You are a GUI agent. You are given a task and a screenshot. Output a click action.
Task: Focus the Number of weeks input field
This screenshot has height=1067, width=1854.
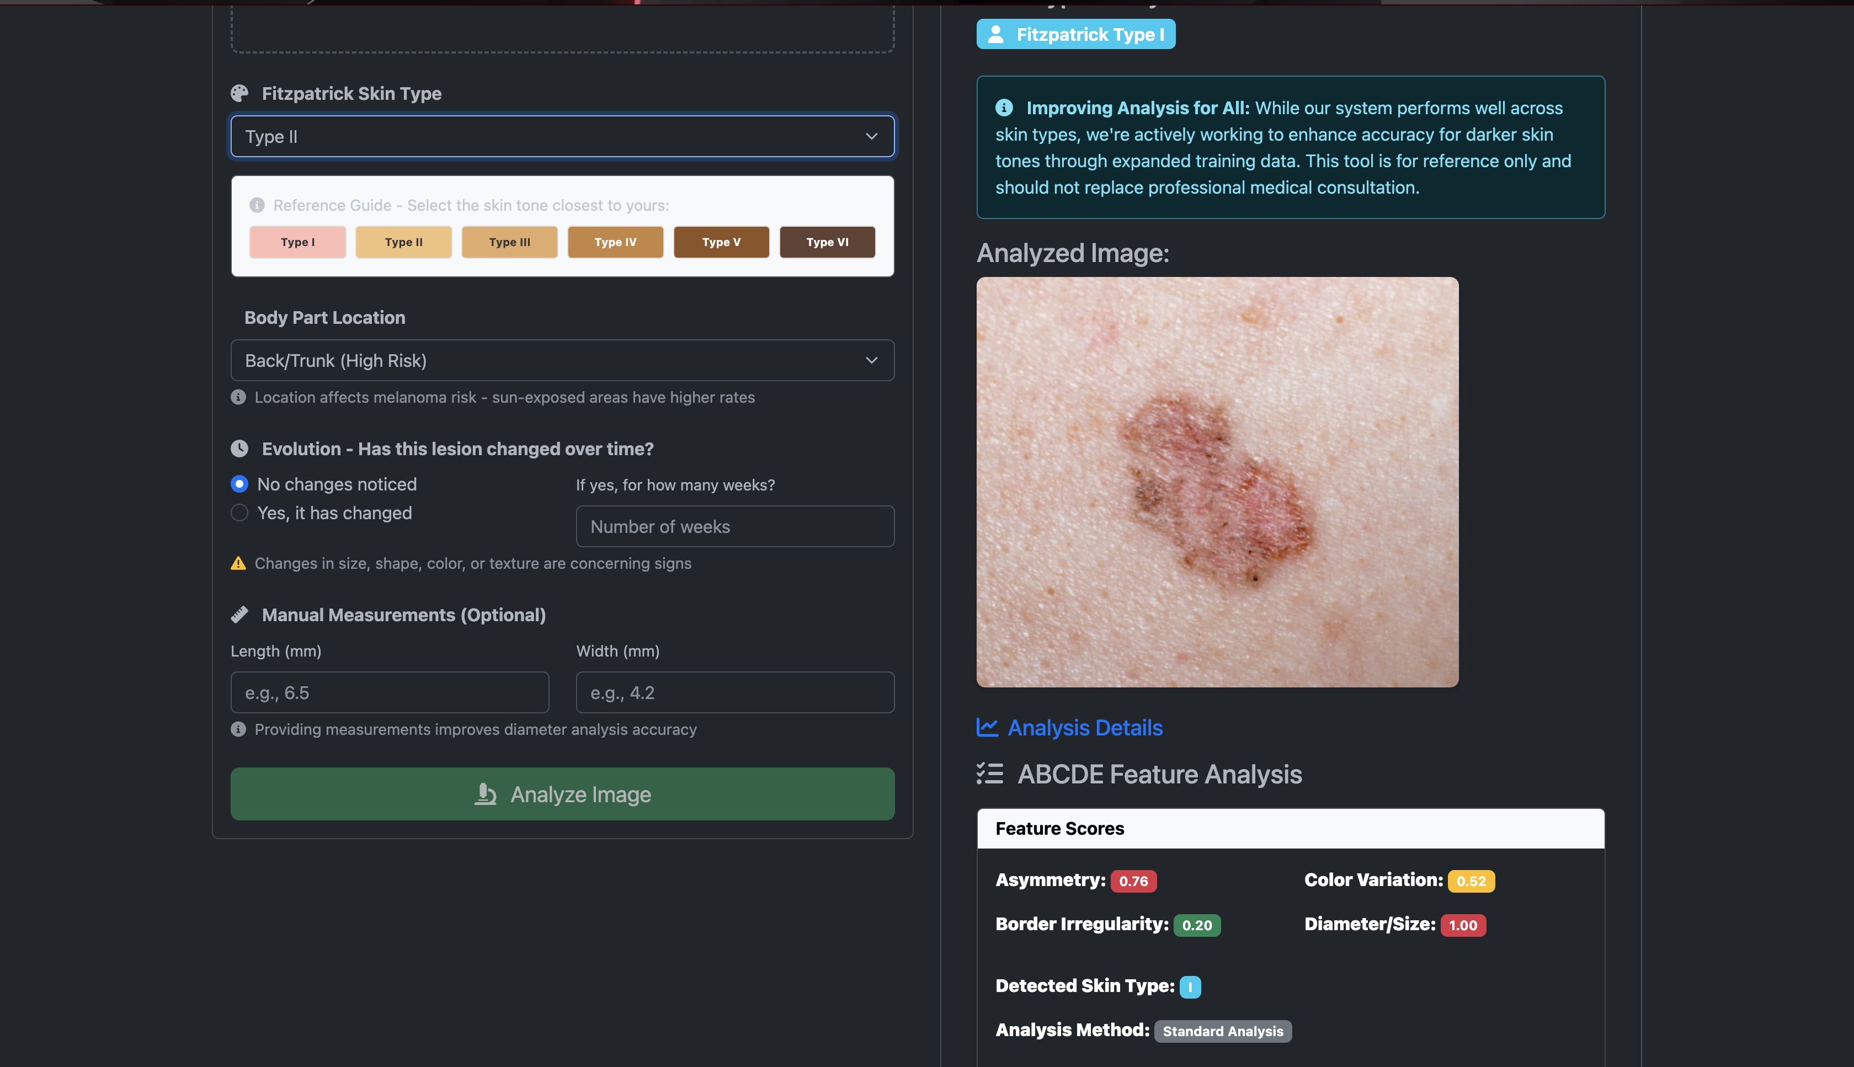(734, 526)
